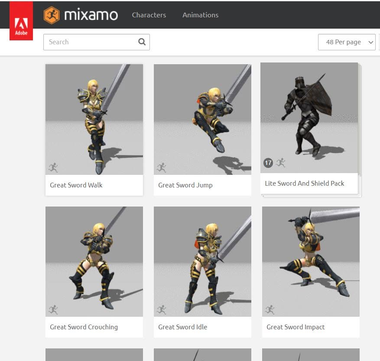Switch to the Animations tab
This screenshot has width=380, height=361.
click(201, 15)
